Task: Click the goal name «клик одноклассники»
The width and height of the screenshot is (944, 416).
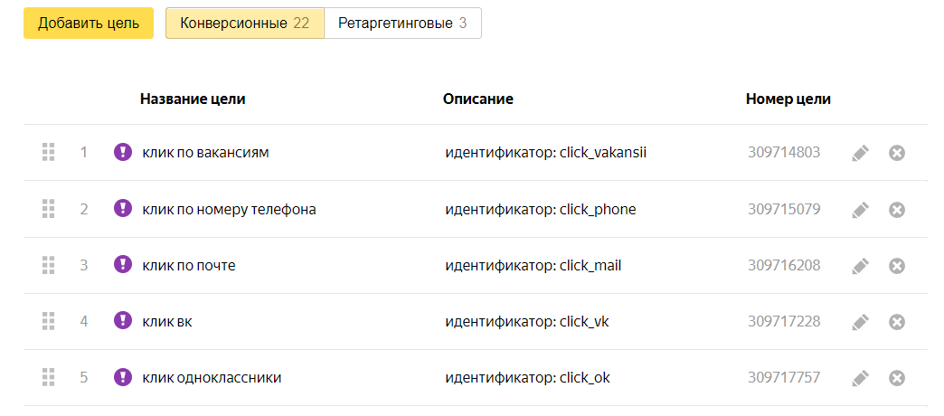Action: pyautogui.click(x=212, y=378)
